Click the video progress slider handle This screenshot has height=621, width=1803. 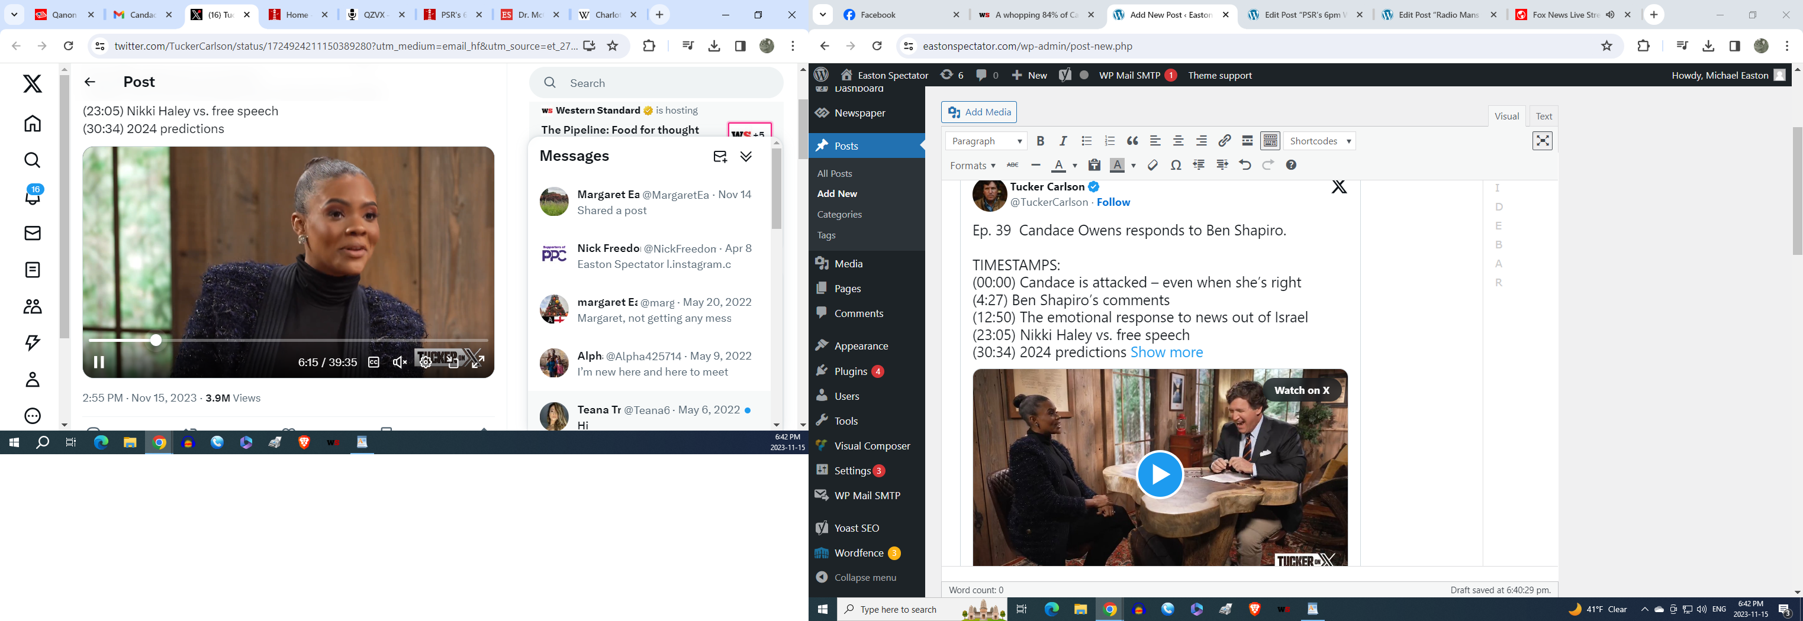click(x=156, y=341)
